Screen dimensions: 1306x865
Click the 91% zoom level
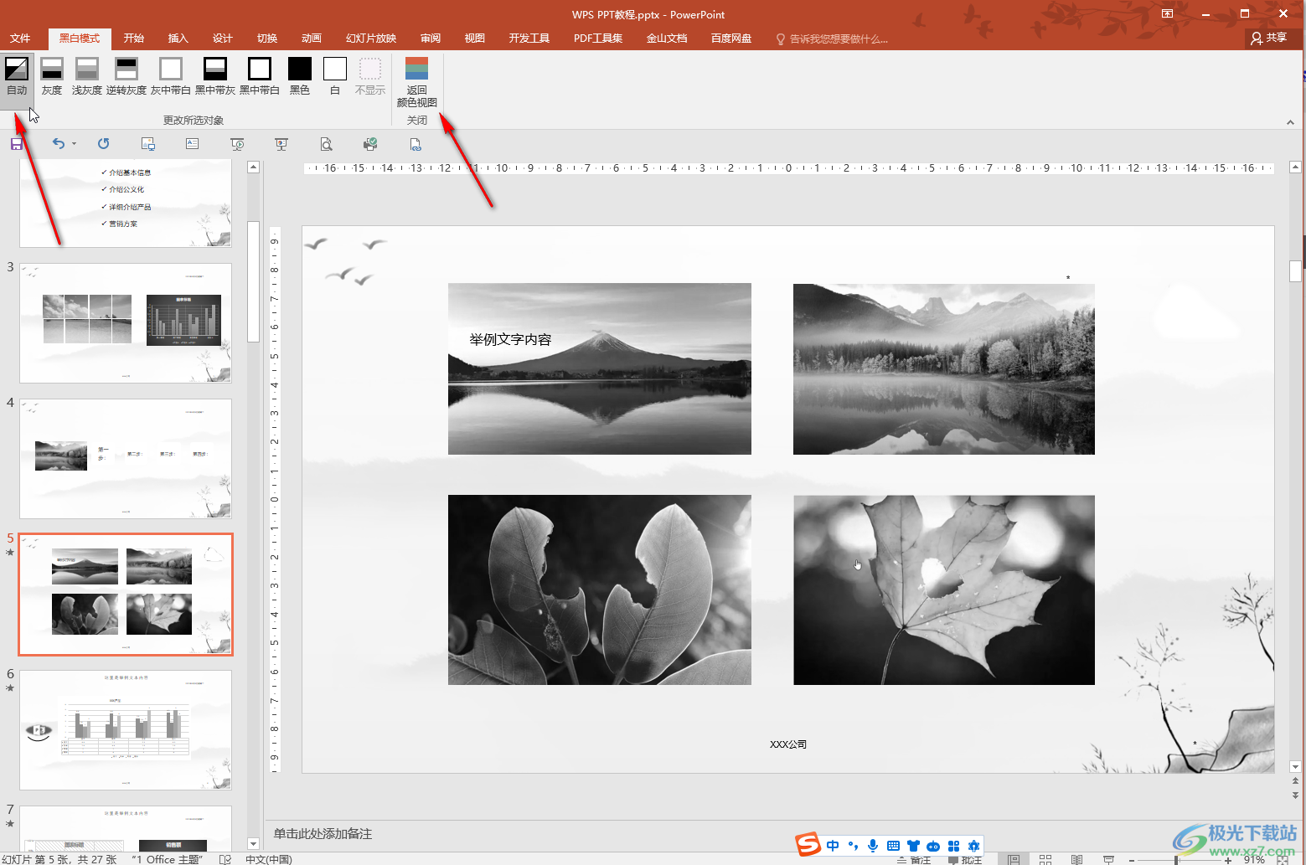[1254, 860]
